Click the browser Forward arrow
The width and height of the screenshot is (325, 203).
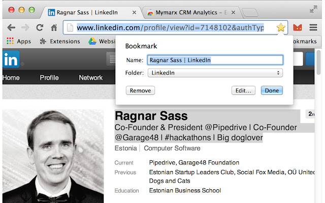tap(25, 27)
